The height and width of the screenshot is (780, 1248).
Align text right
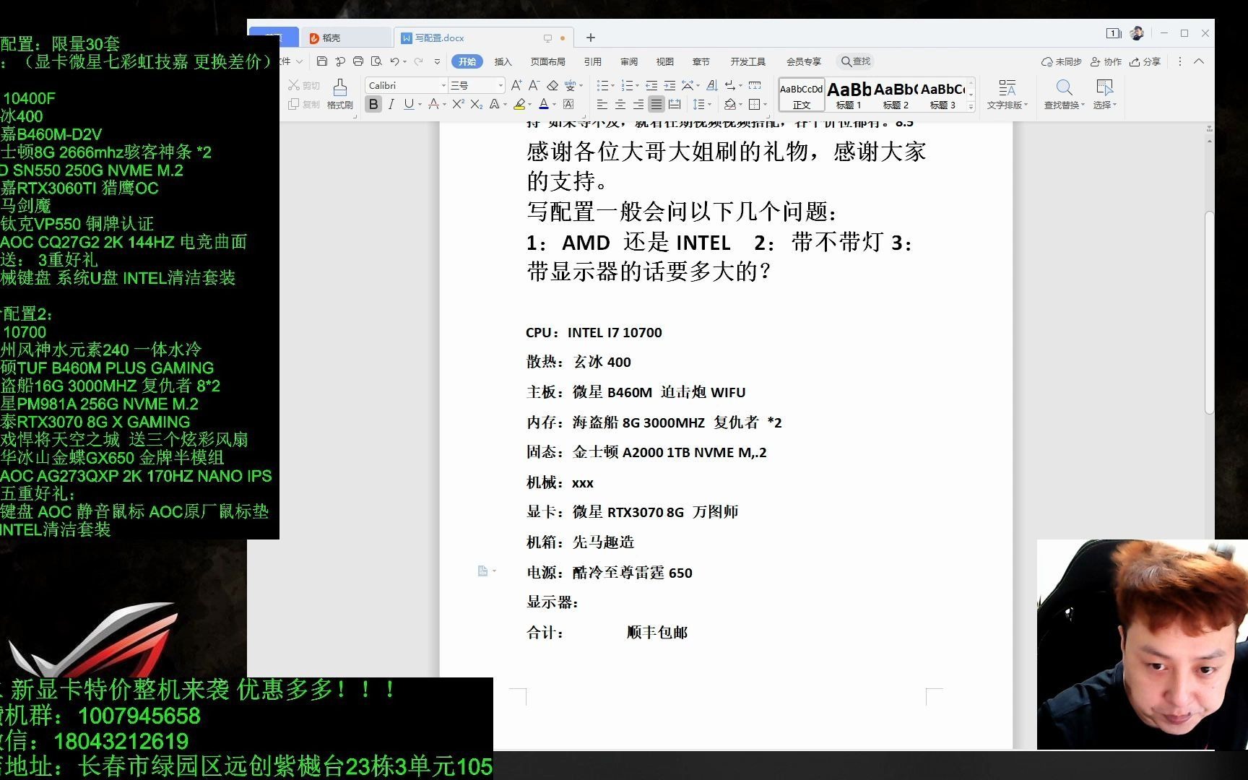(x=638, y=104)
